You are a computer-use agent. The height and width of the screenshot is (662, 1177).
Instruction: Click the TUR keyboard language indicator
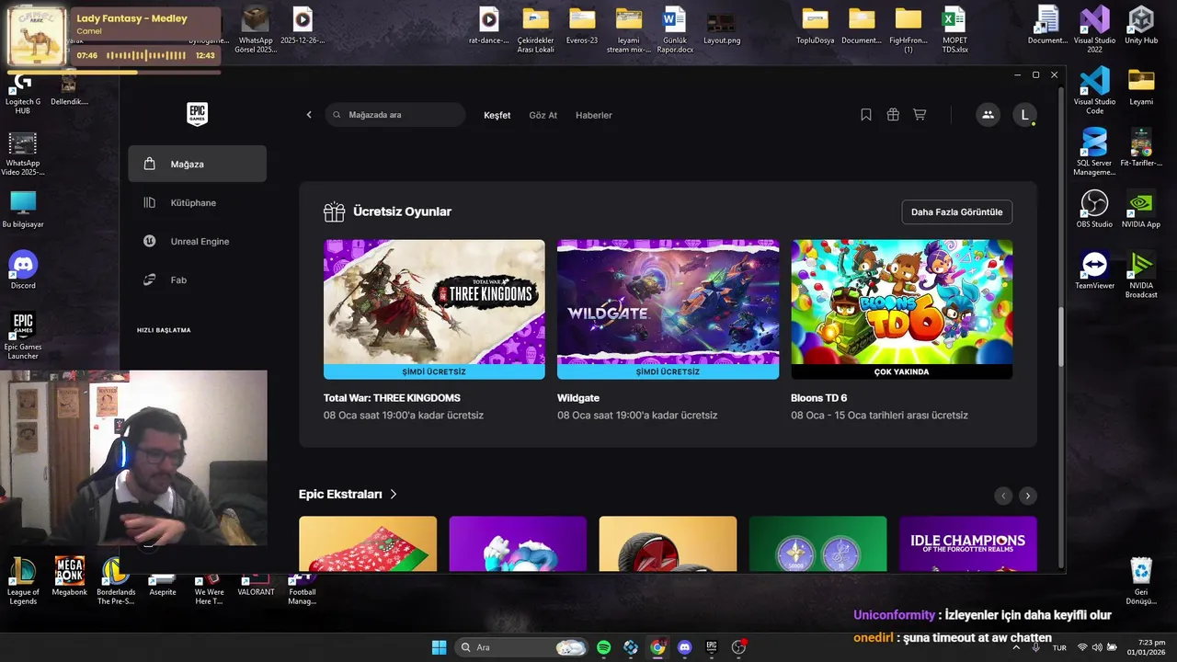tap(1059, 647)
